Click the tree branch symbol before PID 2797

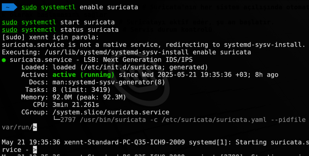tap(57, 119)
